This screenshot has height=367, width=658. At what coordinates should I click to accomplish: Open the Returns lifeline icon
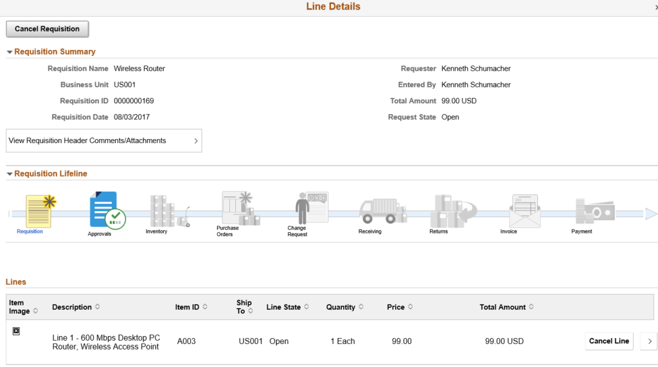[x=453, y=211]
